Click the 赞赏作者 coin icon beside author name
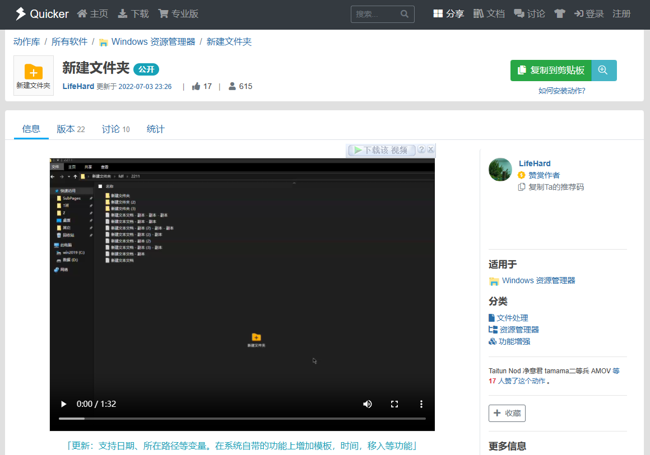Image resolution: width=650 pixels, height=455 pixels. (x=521, y=175)
